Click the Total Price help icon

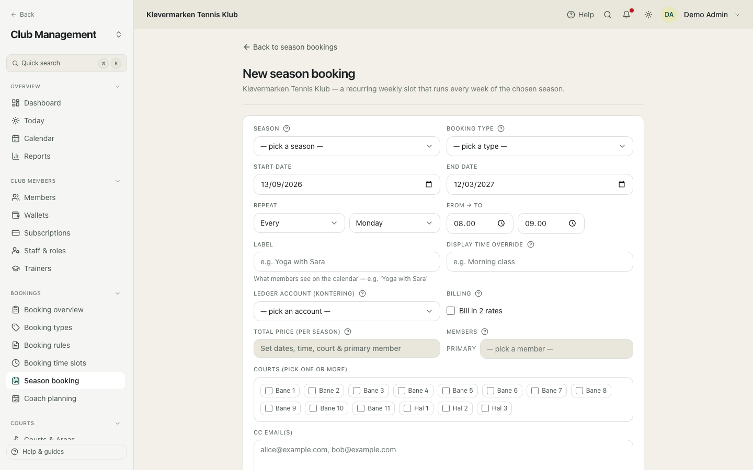[x=348, y=332]
